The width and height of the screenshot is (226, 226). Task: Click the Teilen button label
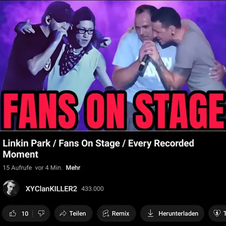click(77, 213)
